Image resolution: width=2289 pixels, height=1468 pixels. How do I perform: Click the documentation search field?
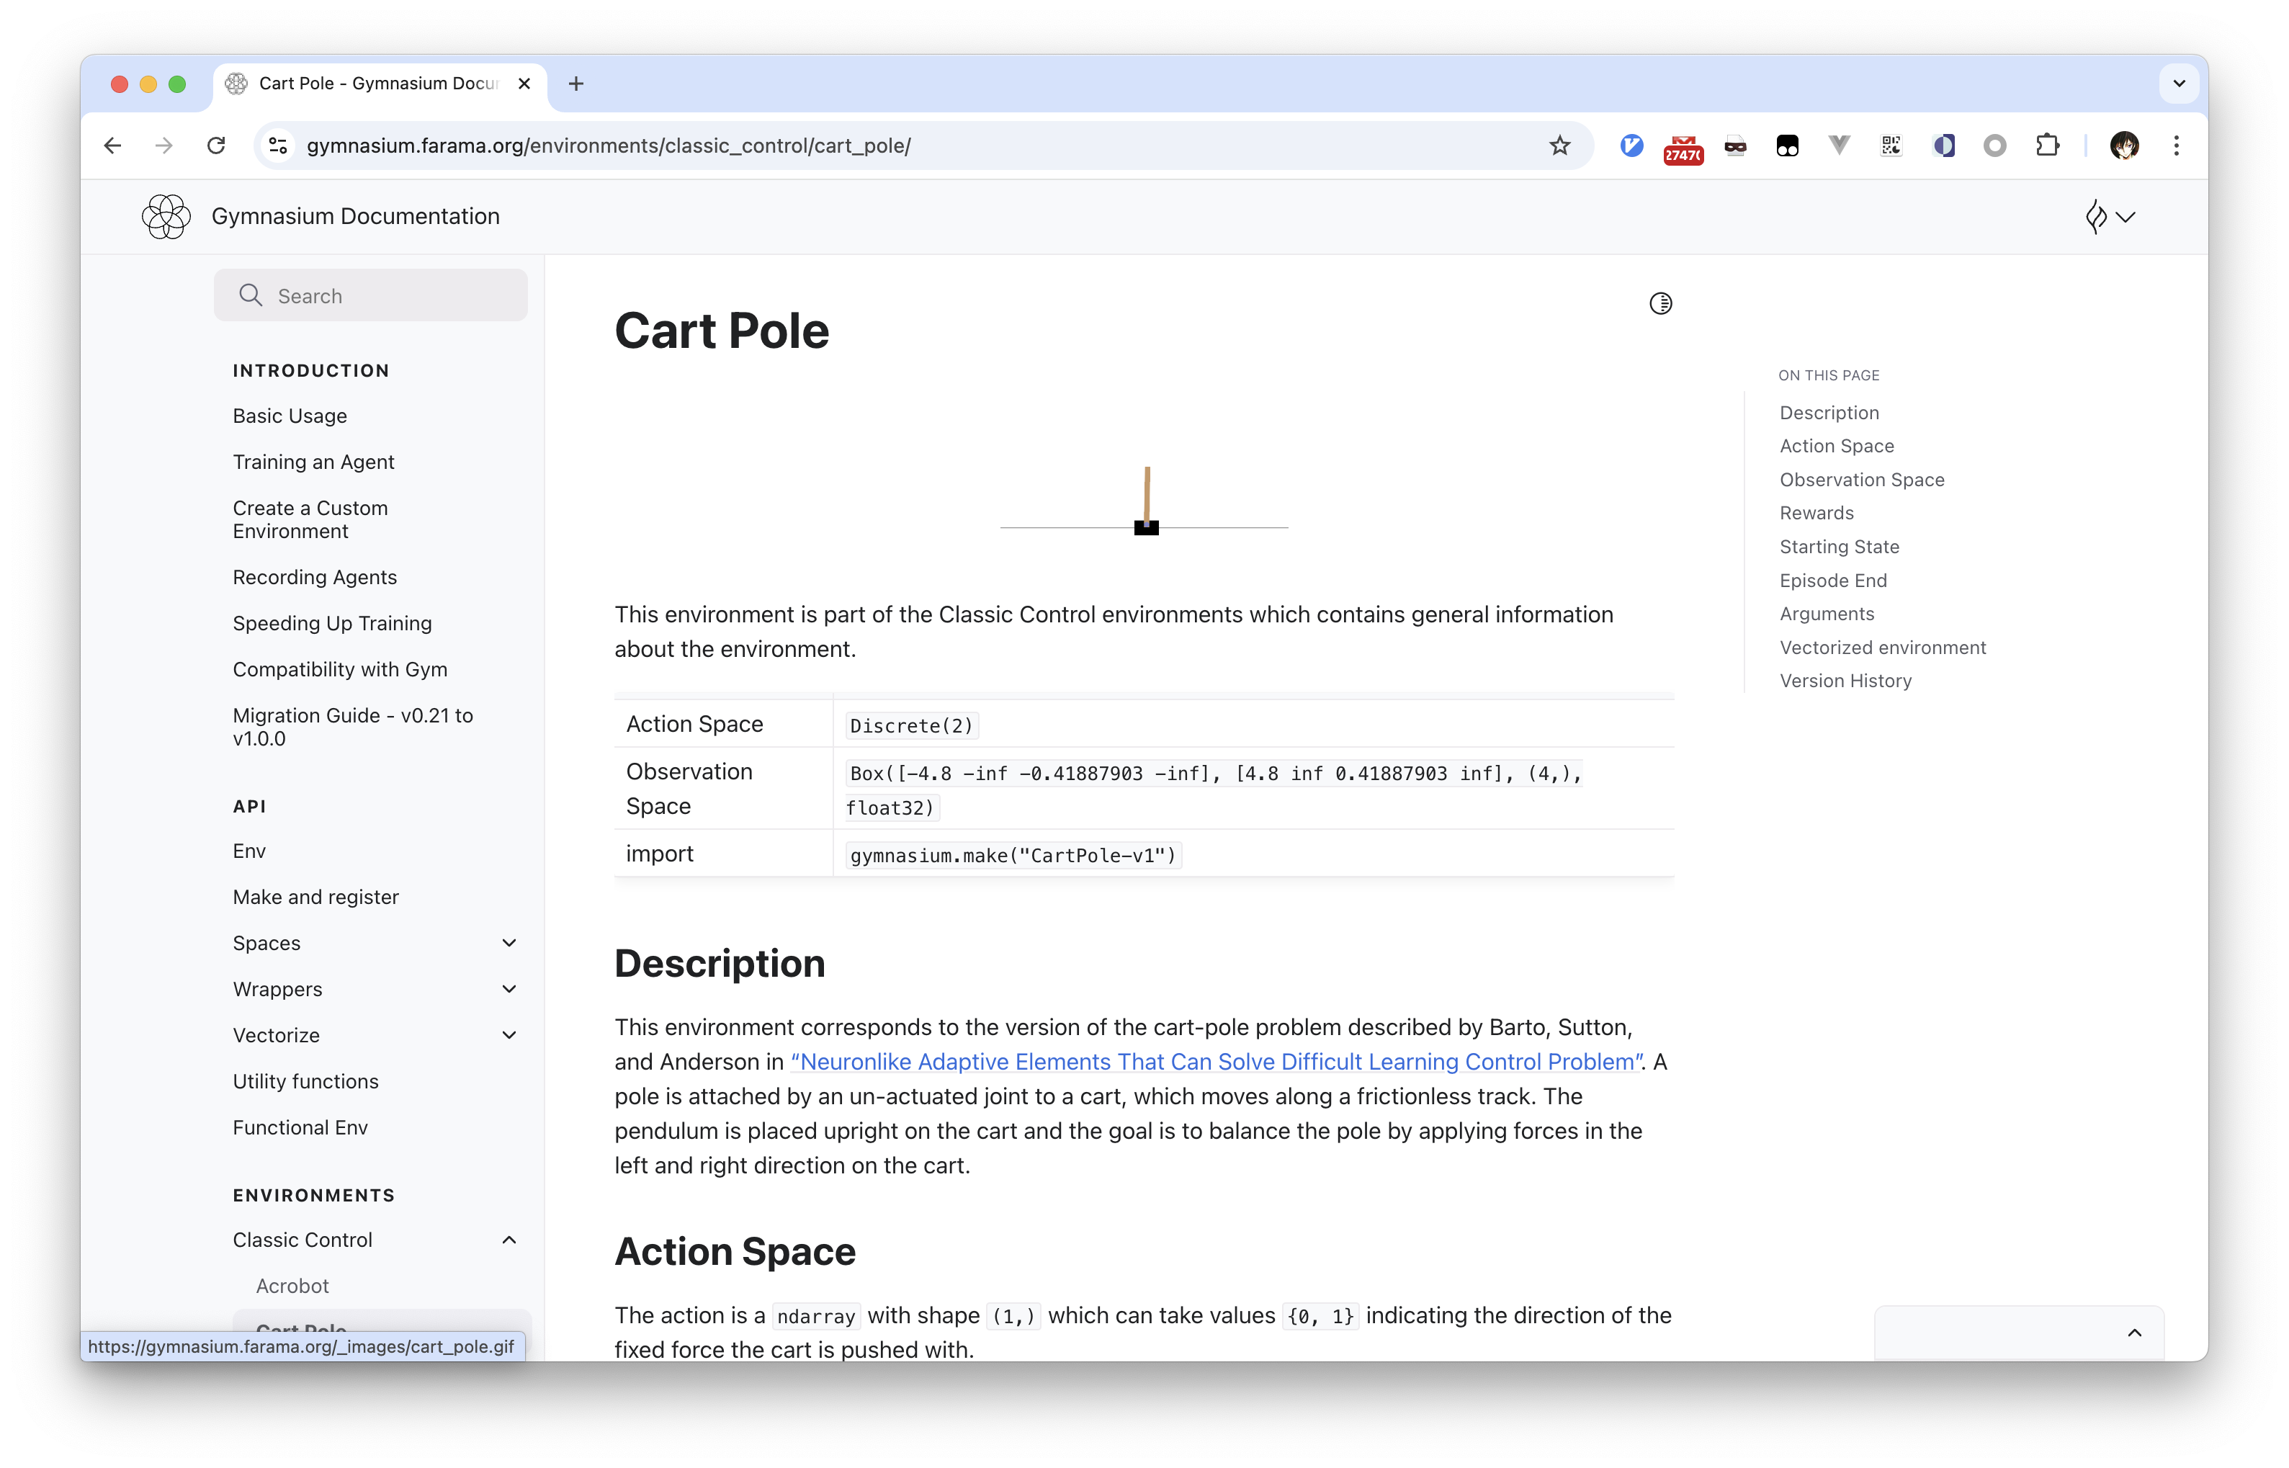(x=371, y=295)
